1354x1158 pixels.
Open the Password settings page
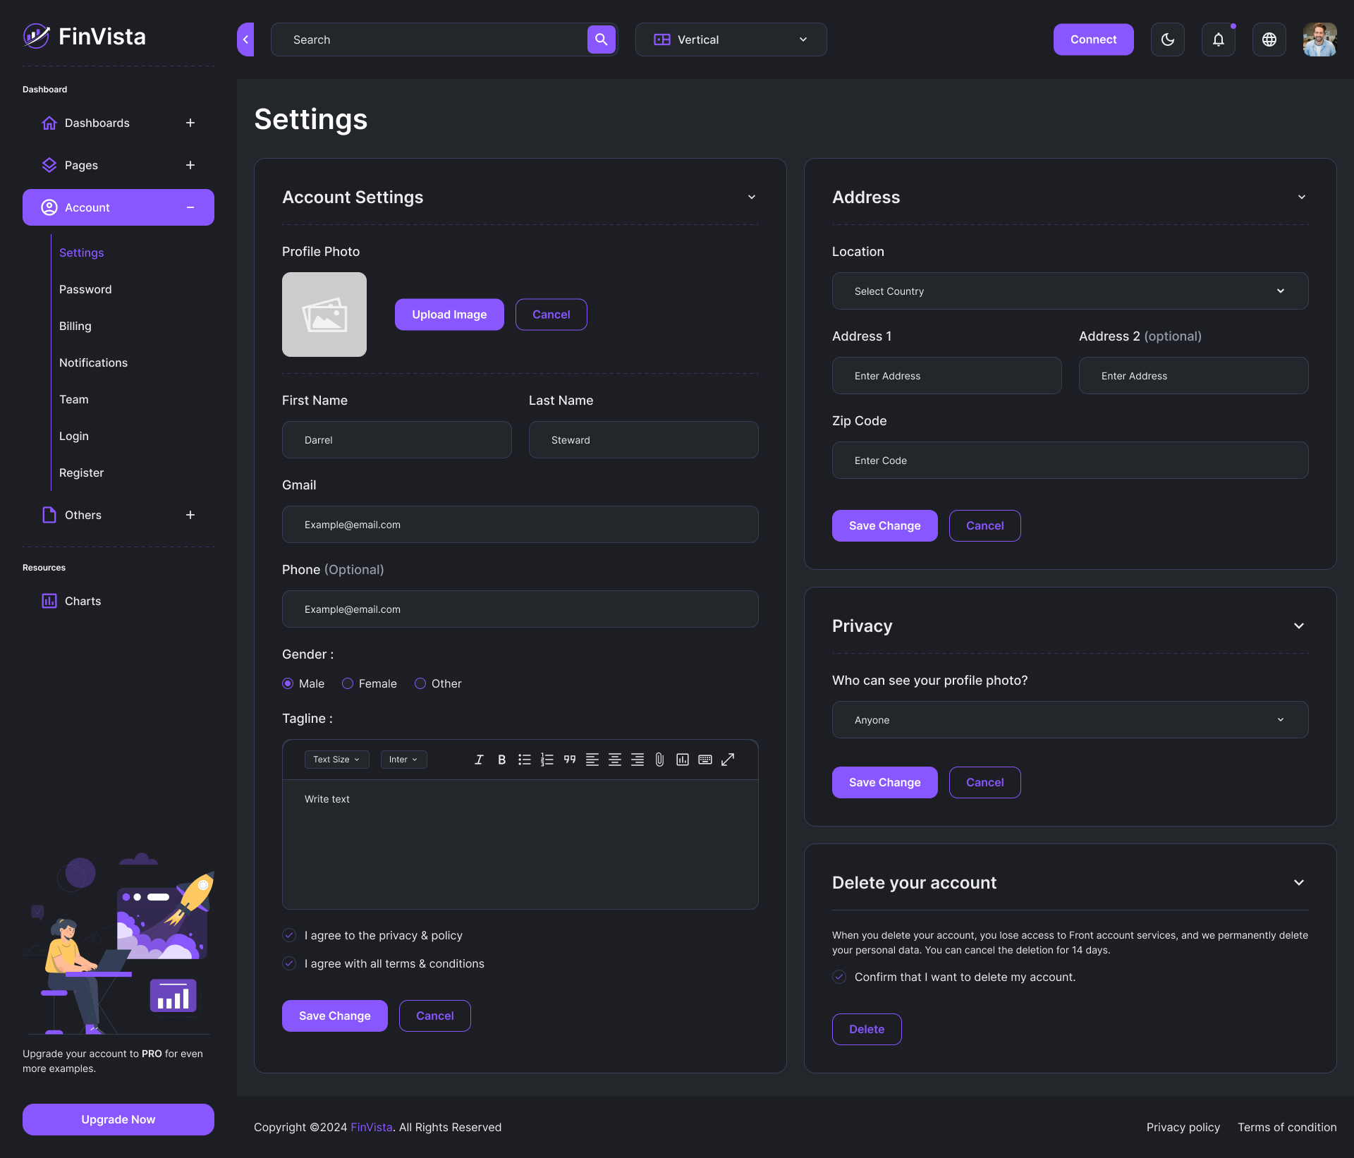pyautogui.click(x=85, y=289)
